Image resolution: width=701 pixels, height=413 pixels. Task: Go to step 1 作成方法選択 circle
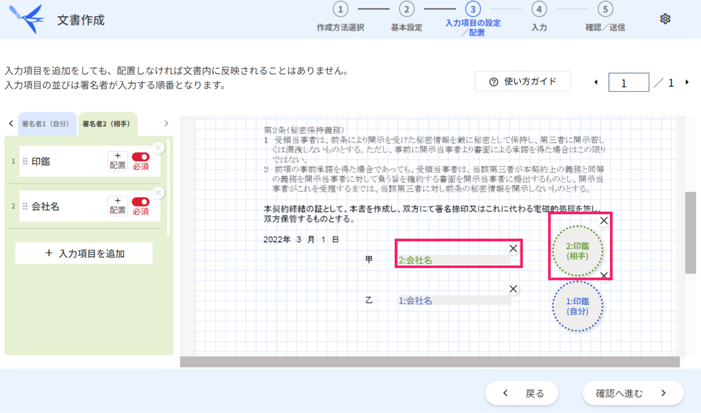340,9
